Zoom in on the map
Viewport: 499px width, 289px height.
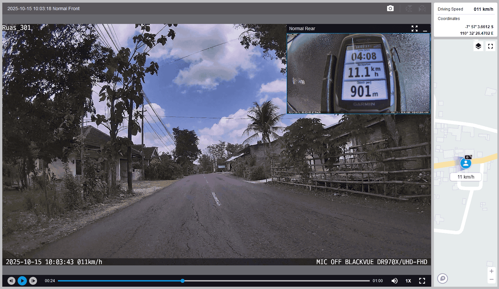[491, 271]
